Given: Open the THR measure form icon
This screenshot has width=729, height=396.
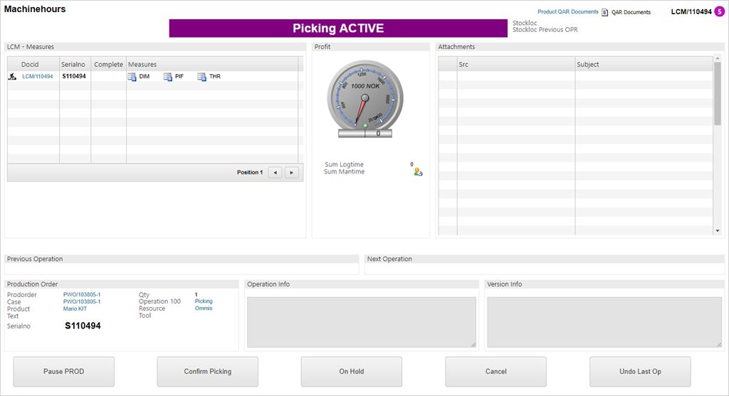Looking at the screenshot, I should point(201,77).
